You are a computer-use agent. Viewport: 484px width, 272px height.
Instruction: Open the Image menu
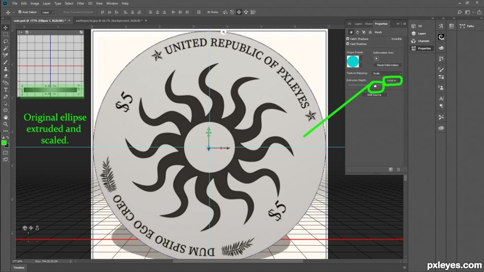pos(34,4)
